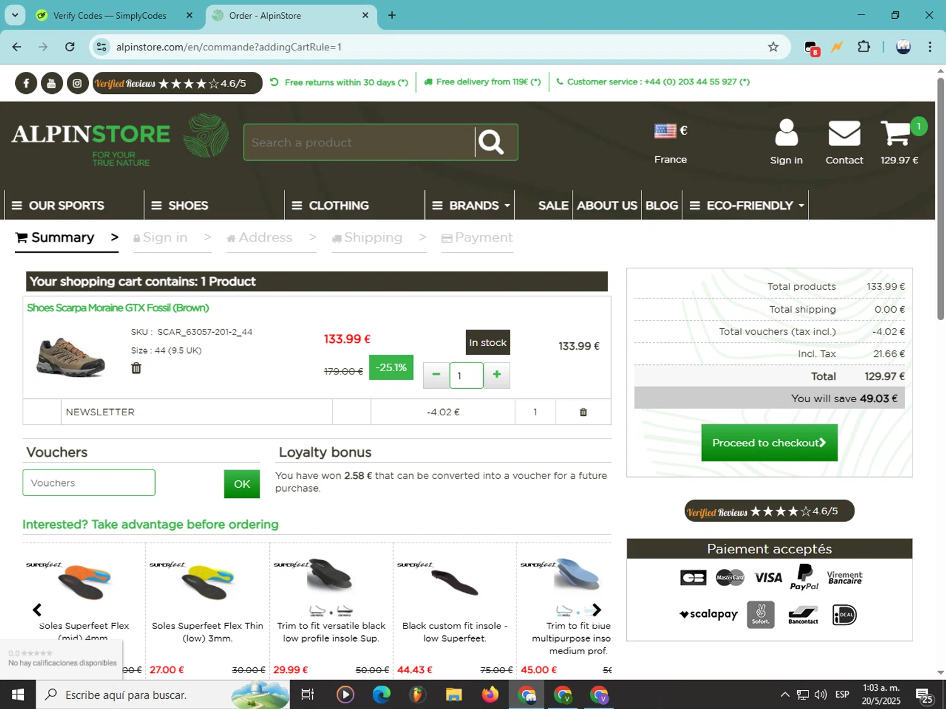Open AlpinStore YouTube channel icon
The width and height of the screenshot is (946, 709).
(x=52, y=83)
